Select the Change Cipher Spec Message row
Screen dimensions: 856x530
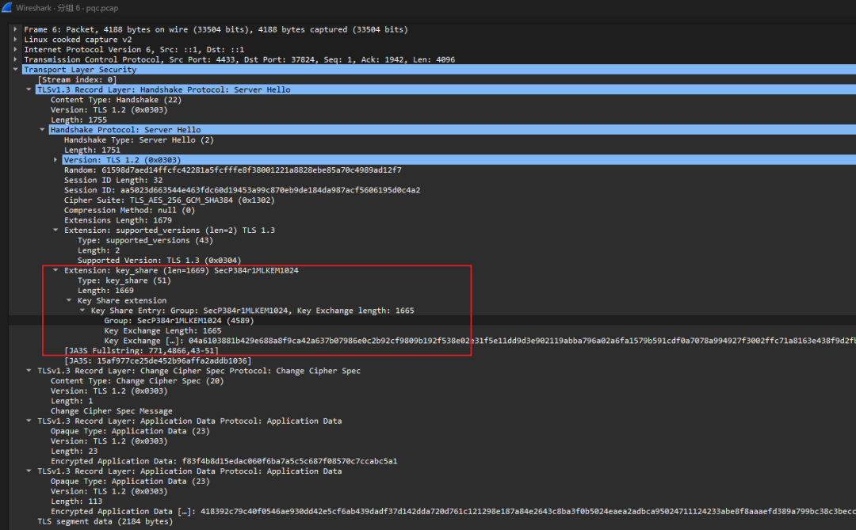(x=112, y=411)
